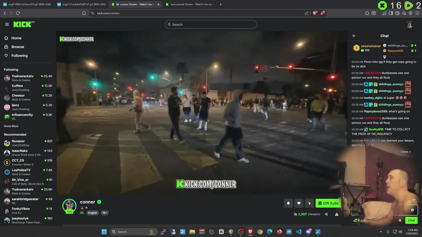
Task: Open Browse in the sidebar
Action: (28, 47)
